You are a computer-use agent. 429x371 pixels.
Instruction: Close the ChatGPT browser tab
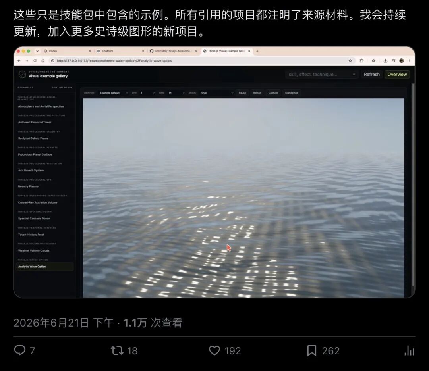(x=143, y=51)
